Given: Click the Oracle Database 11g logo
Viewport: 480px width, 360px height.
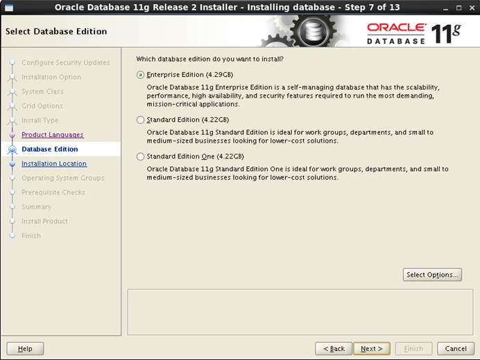Looking at the screenshot, I should coord(414,33).
